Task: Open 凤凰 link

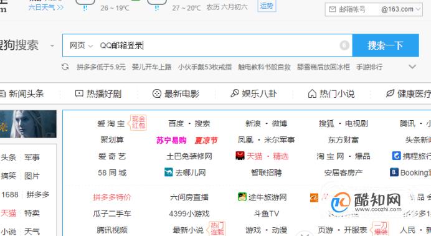Action: pyautogui.click(x=245, y=140)
